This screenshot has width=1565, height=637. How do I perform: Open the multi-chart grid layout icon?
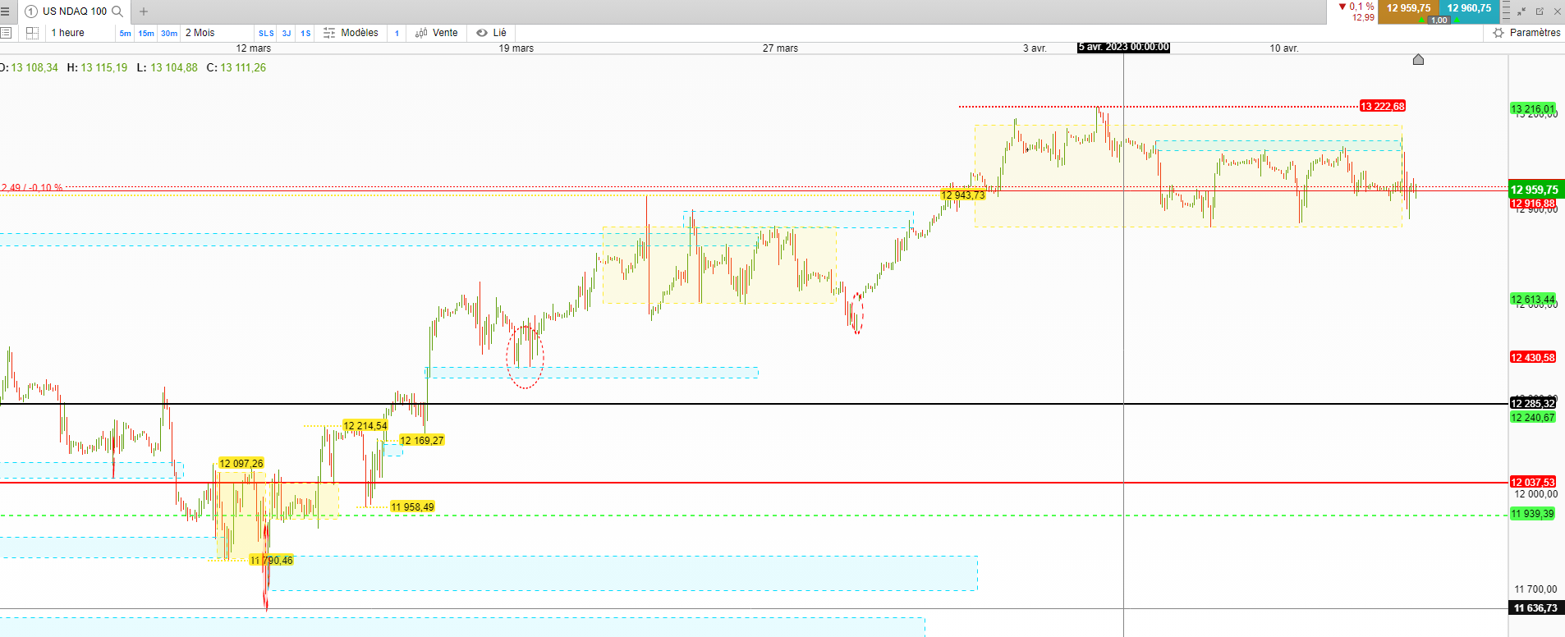tap(32, 33)
